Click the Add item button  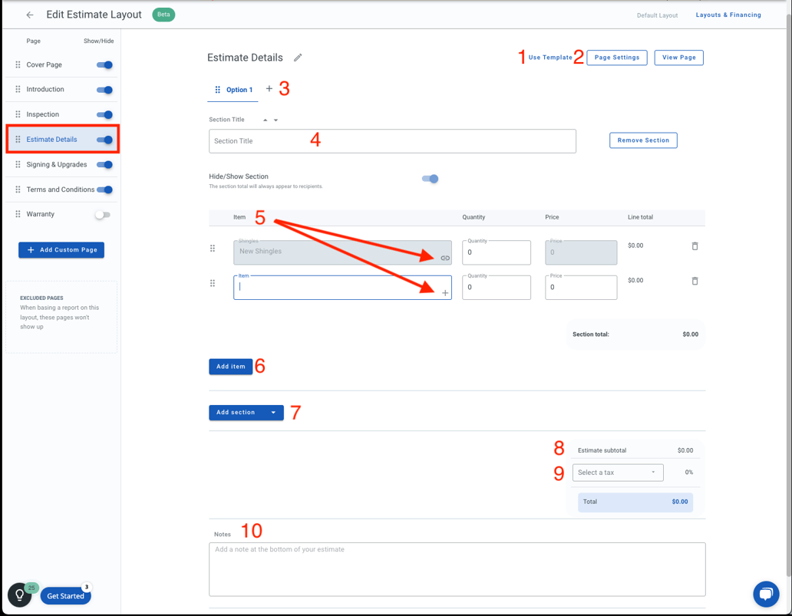(x=230, y=366)
